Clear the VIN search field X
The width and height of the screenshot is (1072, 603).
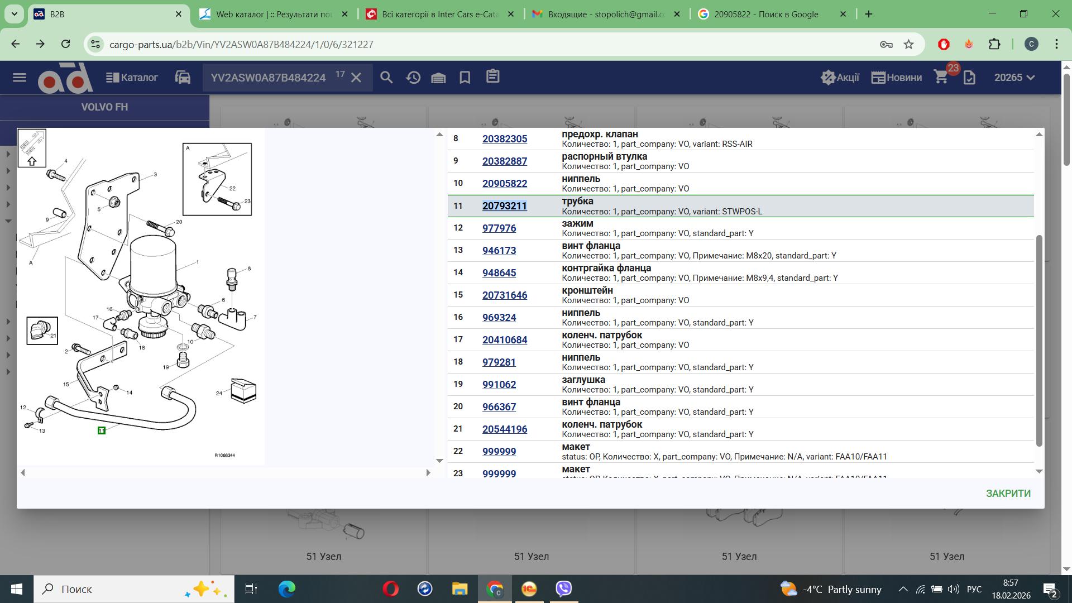(x=356, y=78)
